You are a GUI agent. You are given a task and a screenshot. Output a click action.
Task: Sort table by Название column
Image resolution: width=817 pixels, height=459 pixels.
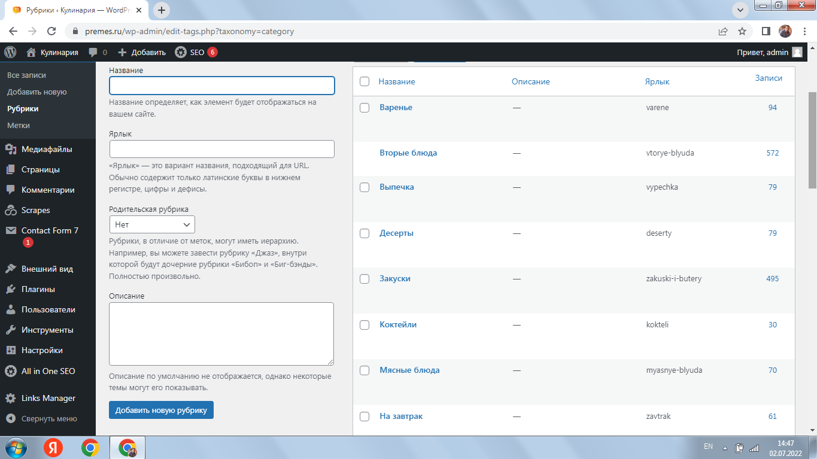coord(397,81)
